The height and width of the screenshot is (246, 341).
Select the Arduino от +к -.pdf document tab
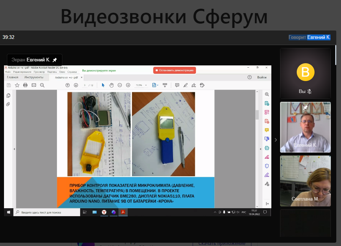66,77
